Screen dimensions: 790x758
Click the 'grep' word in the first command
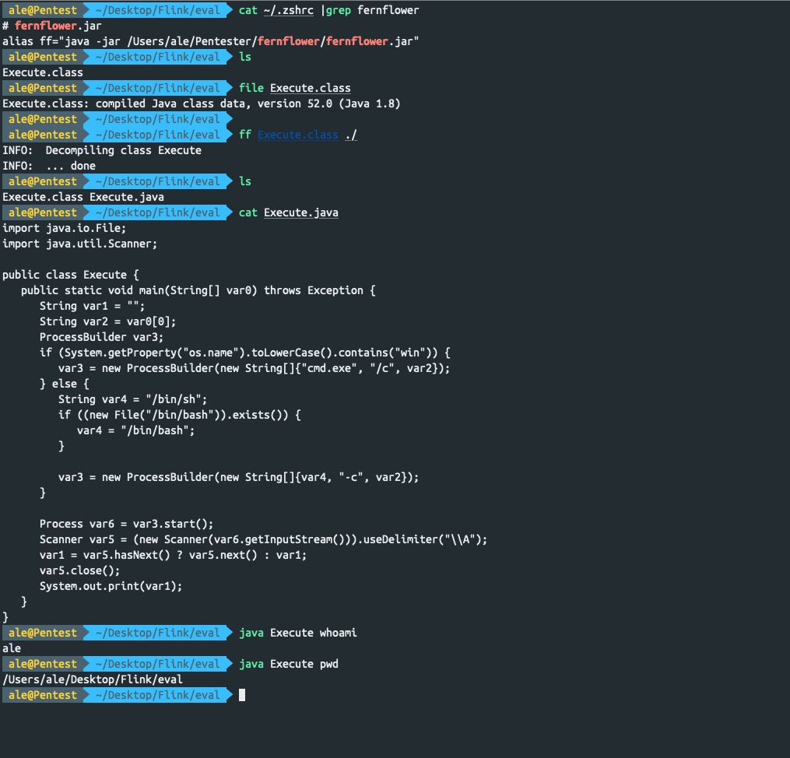(x=339, y=11)
